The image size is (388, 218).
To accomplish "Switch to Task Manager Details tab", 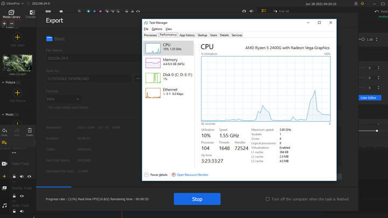I will tap(224, 35).
